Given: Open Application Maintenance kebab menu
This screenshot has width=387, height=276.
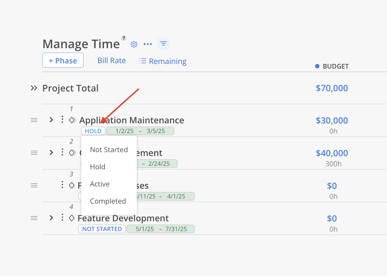Looking at the screenshot, I should coord(62,119).
